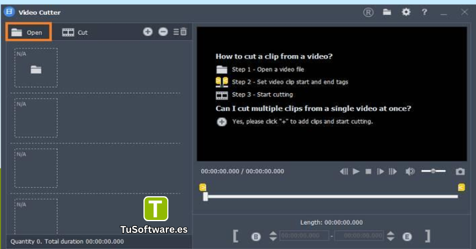
Task: Take a snapshot with the camera icon
Action: coord(460,171)
